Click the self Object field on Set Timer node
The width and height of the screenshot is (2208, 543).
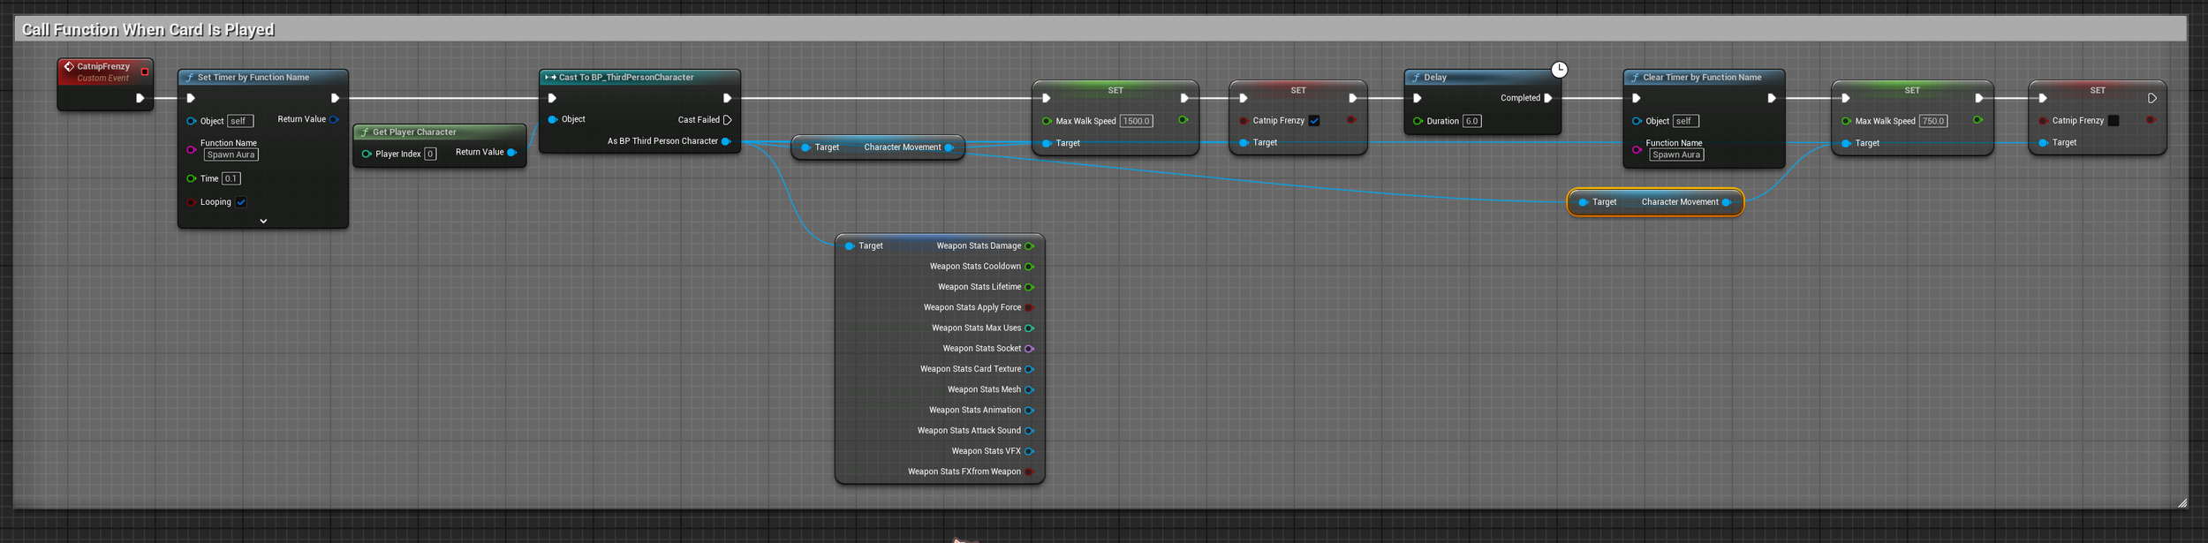pyautogui.click(x=240, y=121)
